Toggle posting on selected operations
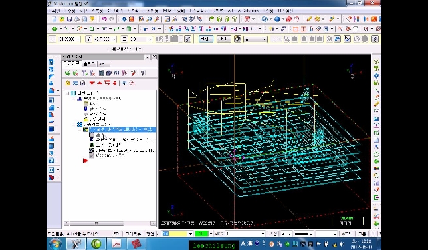 point(83,83)
